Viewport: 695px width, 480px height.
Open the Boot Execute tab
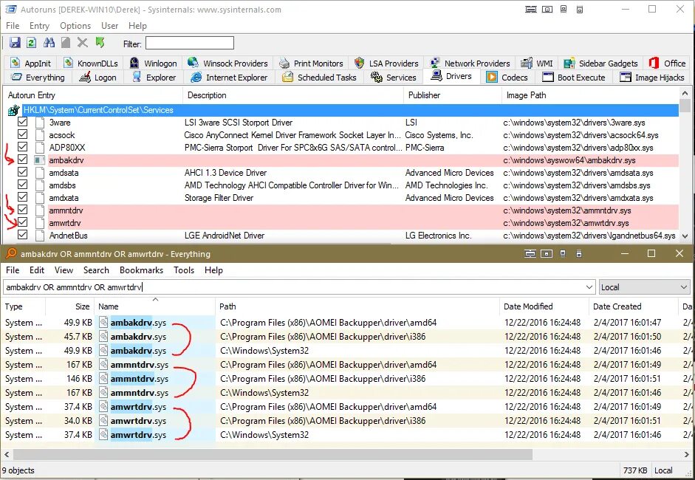(574, 77)
